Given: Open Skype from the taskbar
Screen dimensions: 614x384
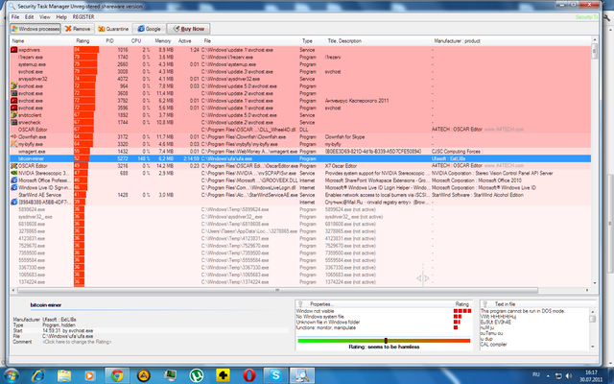Looking at the screenshot, I should (x=275, y=375).
